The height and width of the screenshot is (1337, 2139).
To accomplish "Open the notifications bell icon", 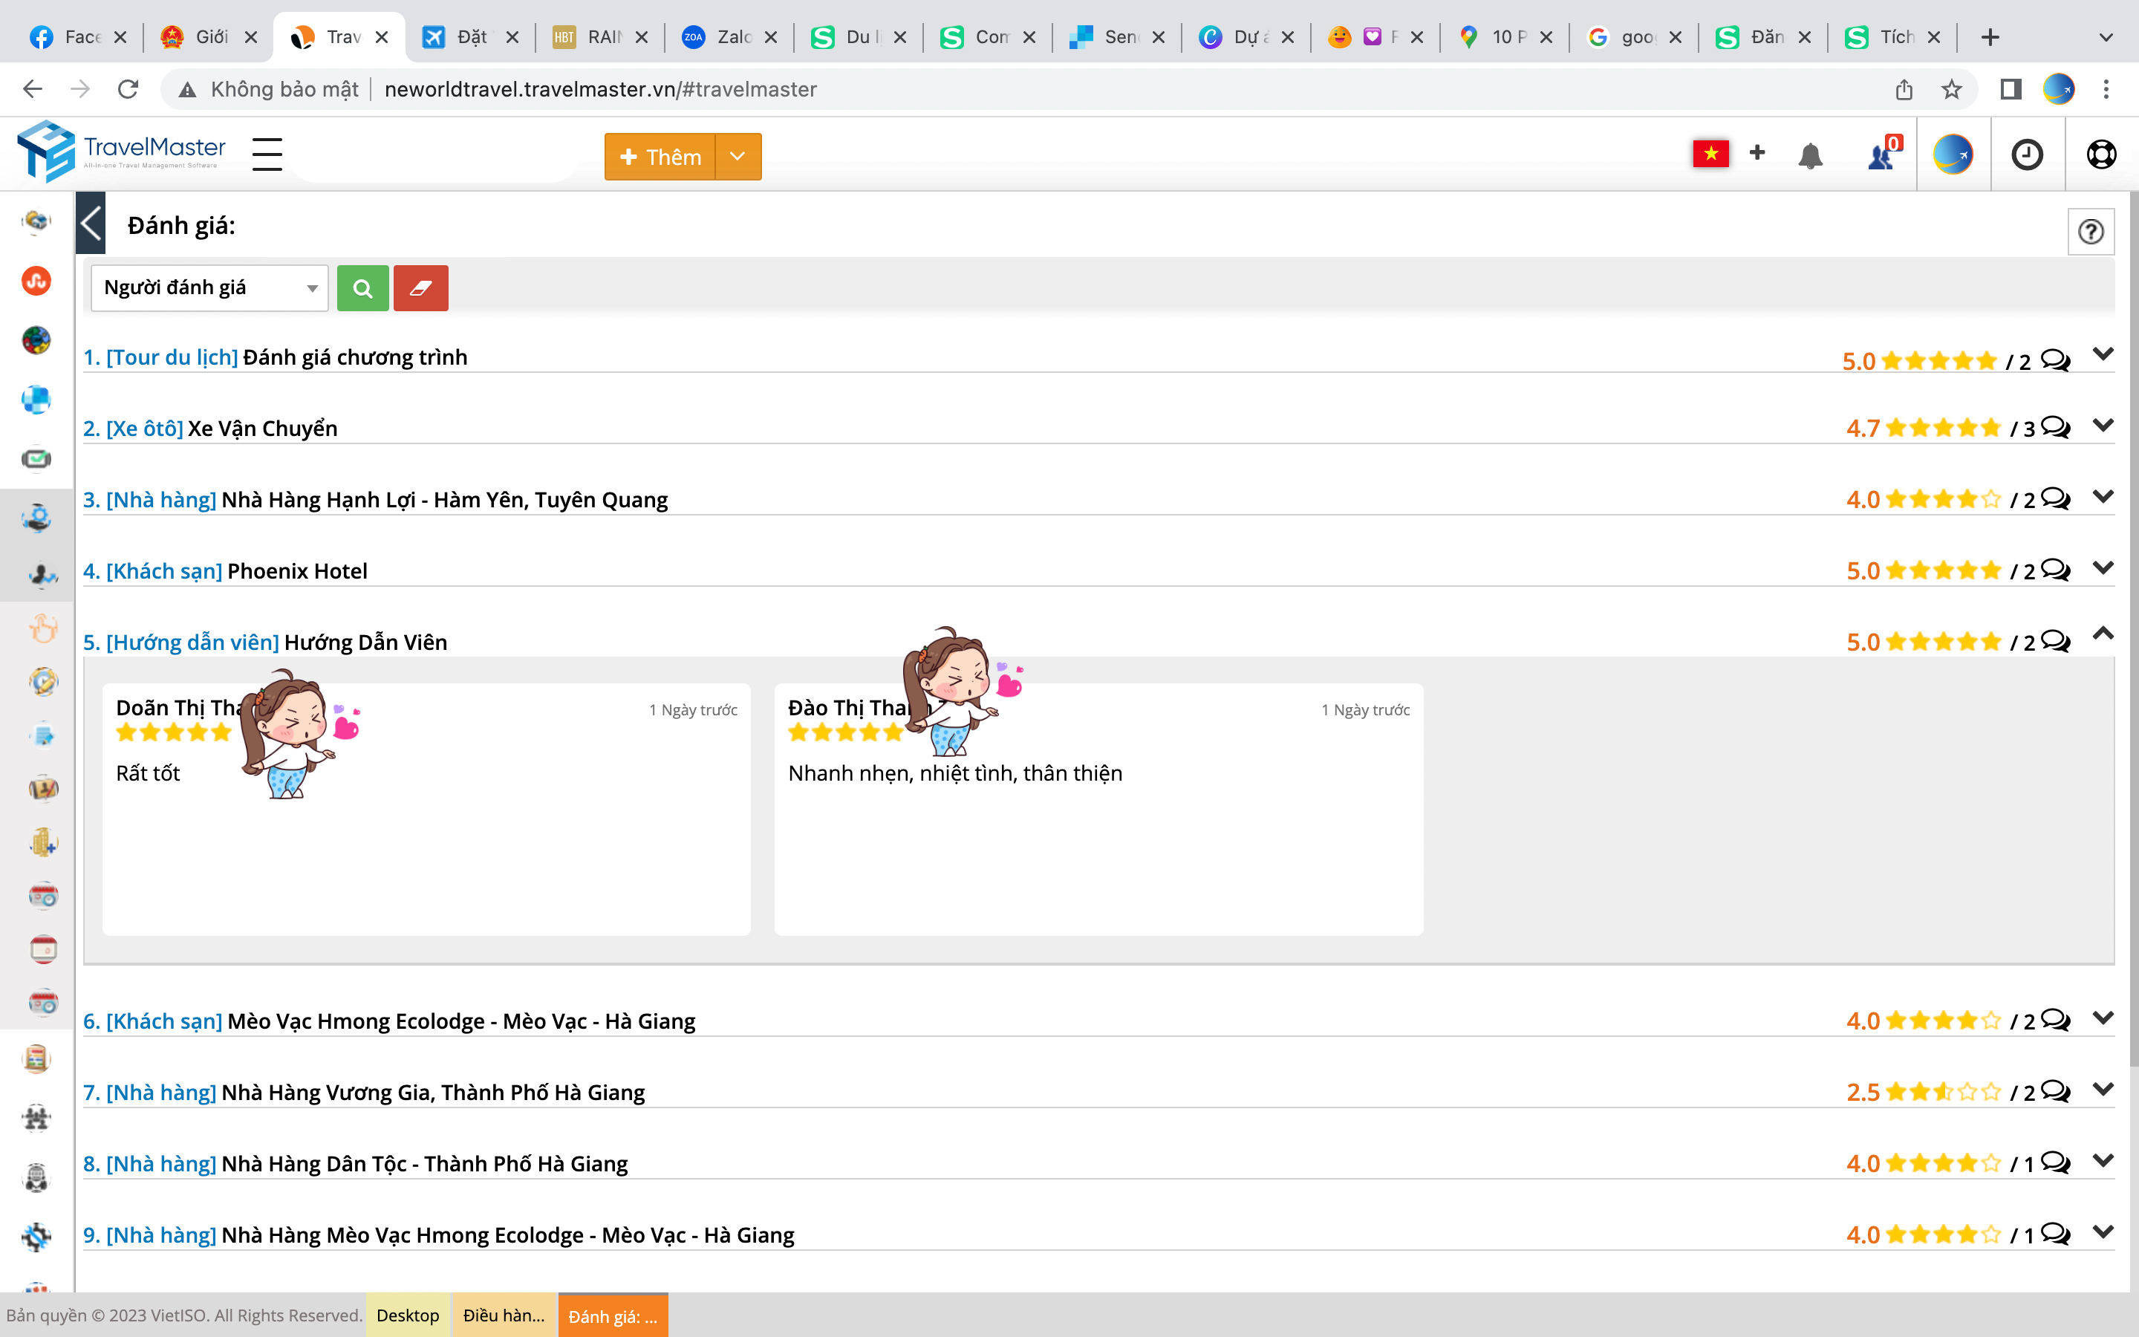I will (1809, 156).
